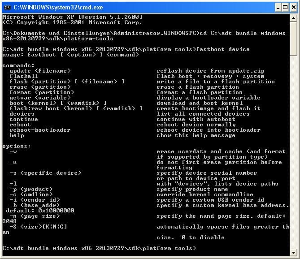Viewport: 300px width, 259px height.
Task: Click 'list all connected devices' description
Action: [203, 114]
